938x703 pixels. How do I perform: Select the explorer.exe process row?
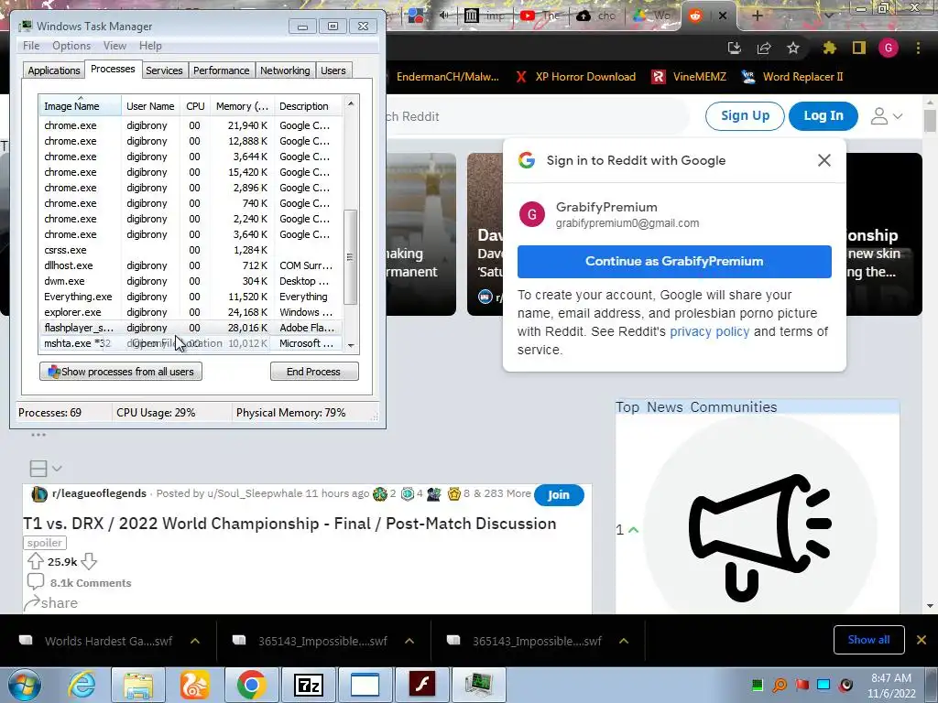pos(191,312)
